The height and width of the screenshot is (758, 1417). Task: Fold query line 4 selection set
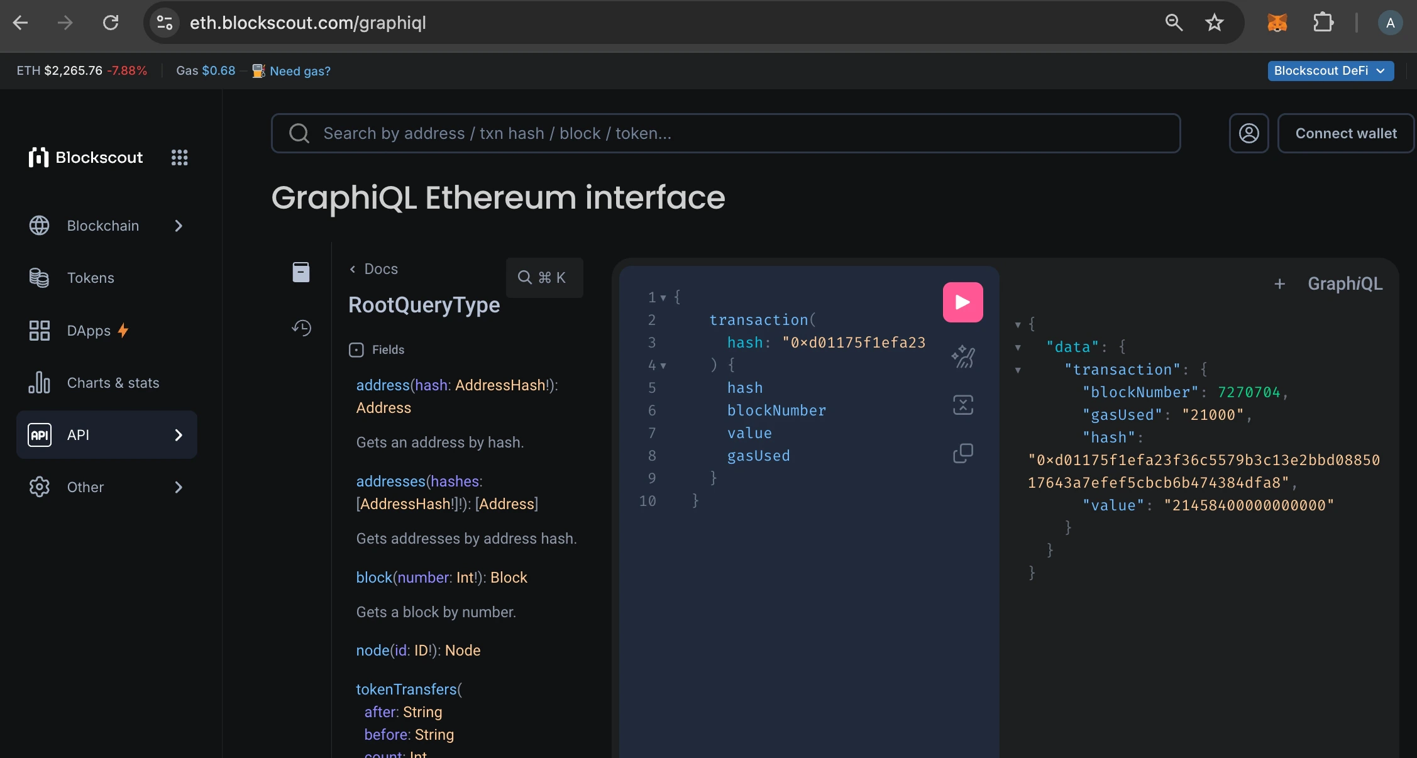[x=663, y=365]
